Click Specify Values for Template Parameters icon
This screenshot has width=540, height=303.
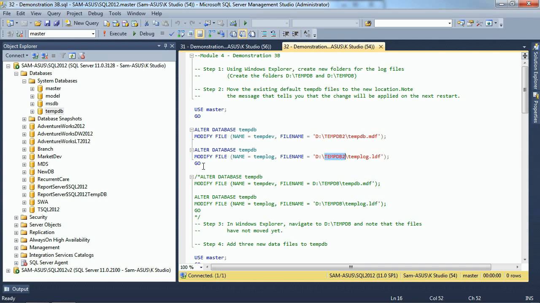pos(307,34)
